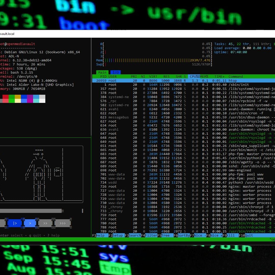Screen dimensions: 275x275
Task: Select the /usr/bin/monit process row
Action: (183, 150)
